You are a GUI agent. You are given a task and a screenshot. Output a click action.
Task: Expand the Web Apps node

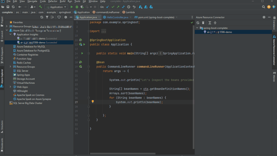[x=11, y=87]
